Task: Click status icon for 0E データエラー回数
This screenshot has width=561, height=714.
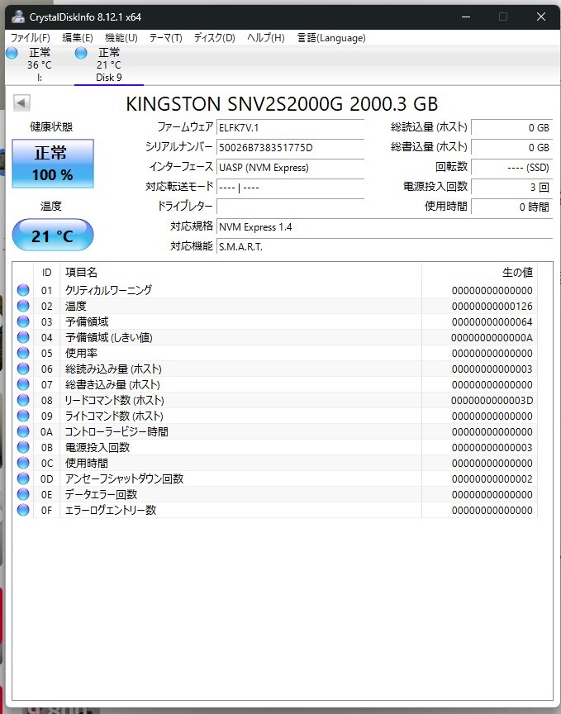Action: 23,494
